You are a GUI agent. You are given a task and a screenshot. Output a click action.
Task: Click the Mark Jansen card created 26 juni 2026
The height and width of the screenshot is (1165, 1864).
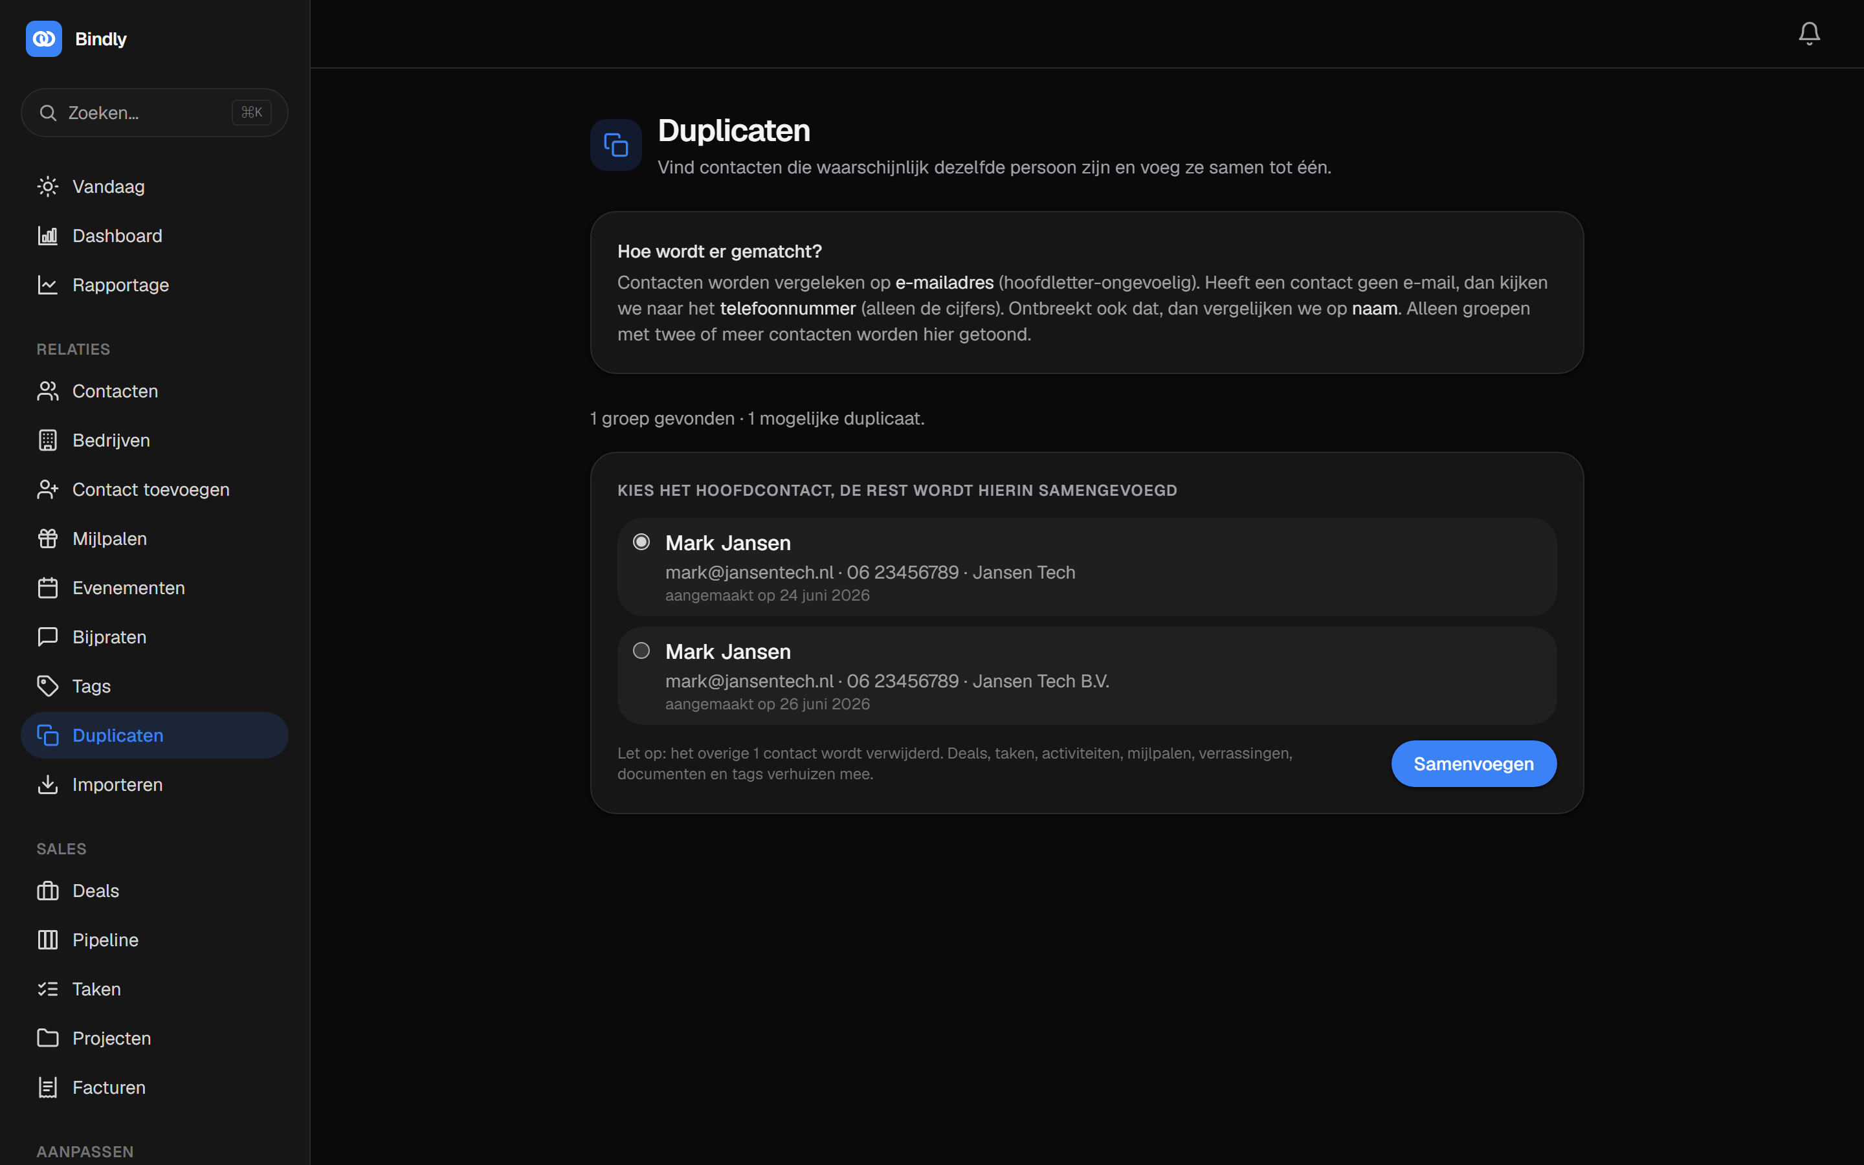(1087, 676)
